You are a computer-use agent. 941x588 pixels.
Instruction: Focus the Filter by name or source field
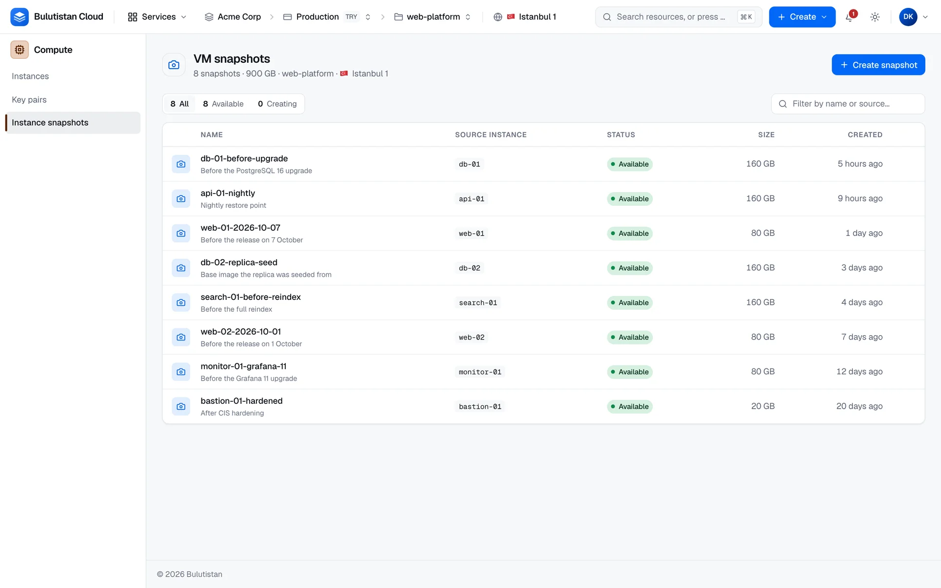(x=848, y=104)
